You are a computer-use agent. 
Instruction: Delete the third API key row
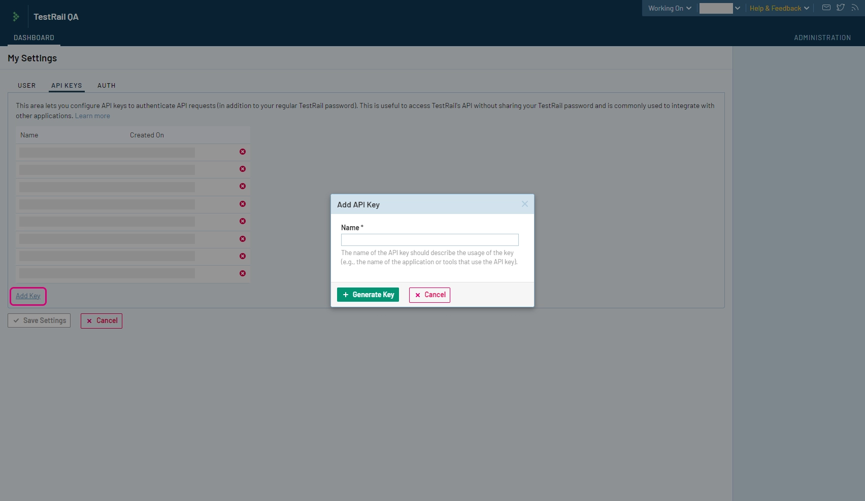point(243,186)
